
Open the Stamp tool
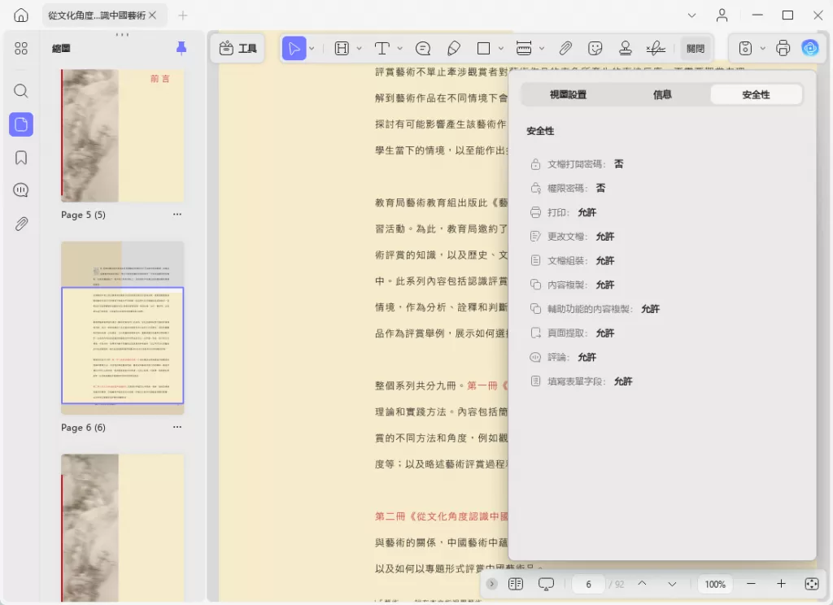coord(626,48)
